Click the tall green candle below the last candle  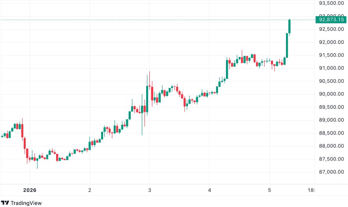pyautogui.click(x=287, y=45)
